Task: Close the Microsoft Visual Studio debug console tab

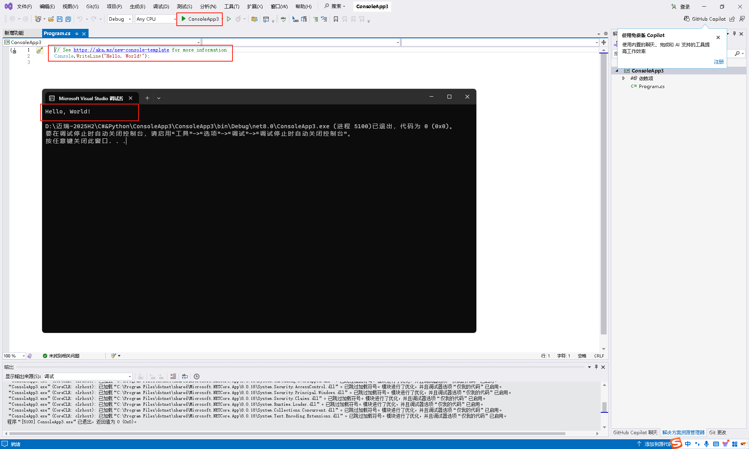Action: click(131, 98)
